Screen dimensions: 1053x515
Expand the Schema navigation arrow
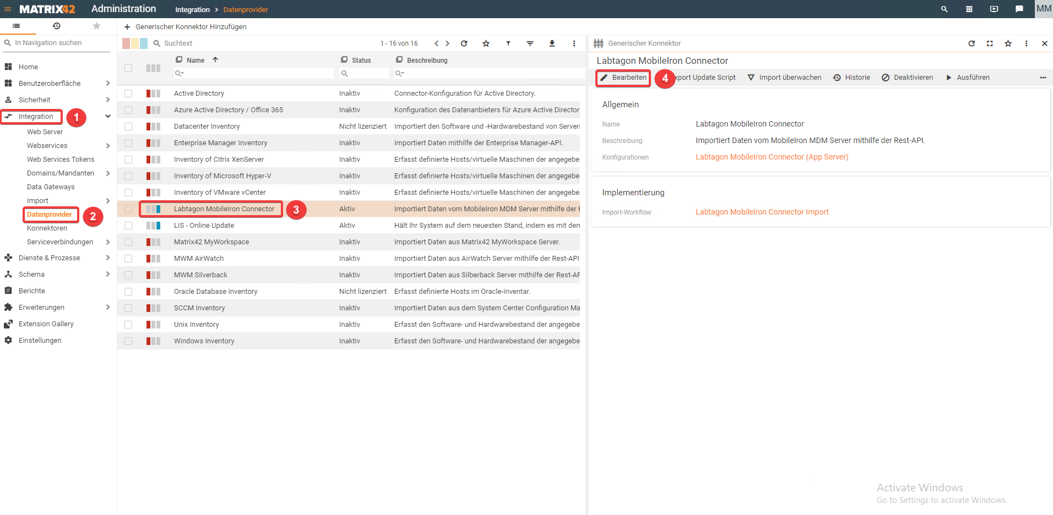[x=107, y=274]
